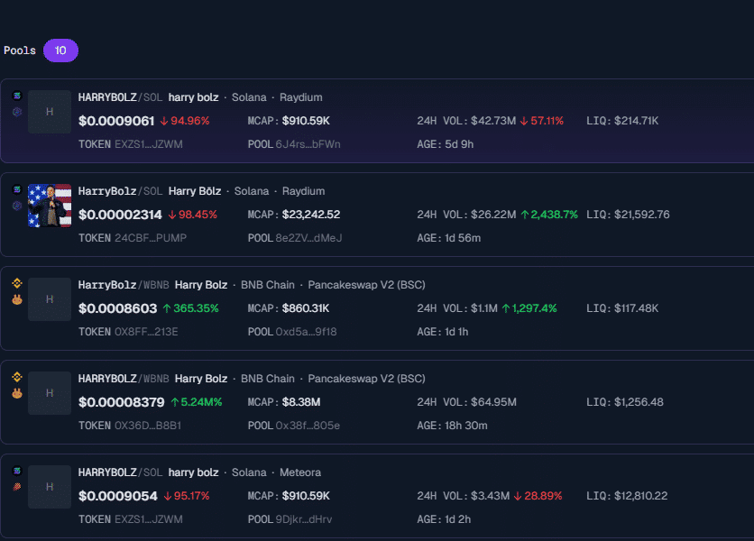
Task: Click Solana chain icon in first HARRYBOLZ/SOL Raydium row
Action: pyautogui.click(x=17, y=96)
